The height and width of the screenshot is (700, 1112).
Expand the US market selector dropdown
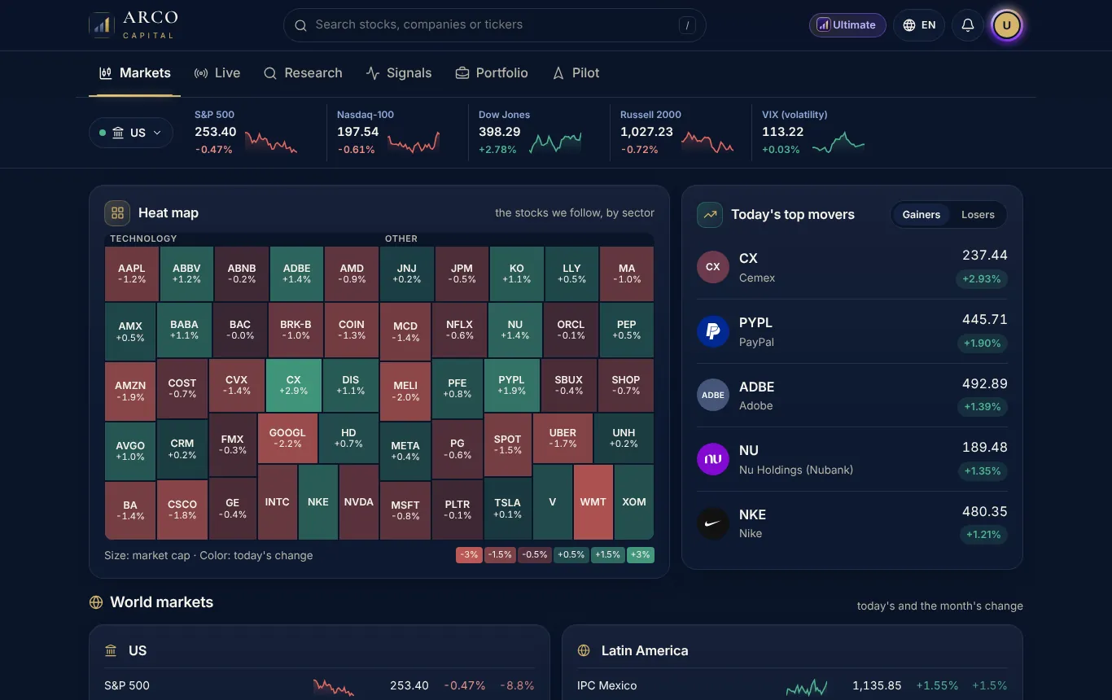point(131,133)
